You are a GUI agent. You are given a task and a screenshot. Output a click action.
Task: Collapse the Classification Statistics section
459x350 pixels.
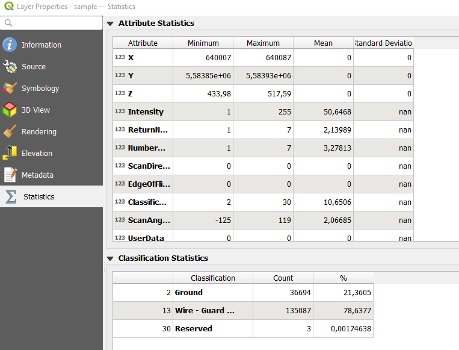[110, 258]
